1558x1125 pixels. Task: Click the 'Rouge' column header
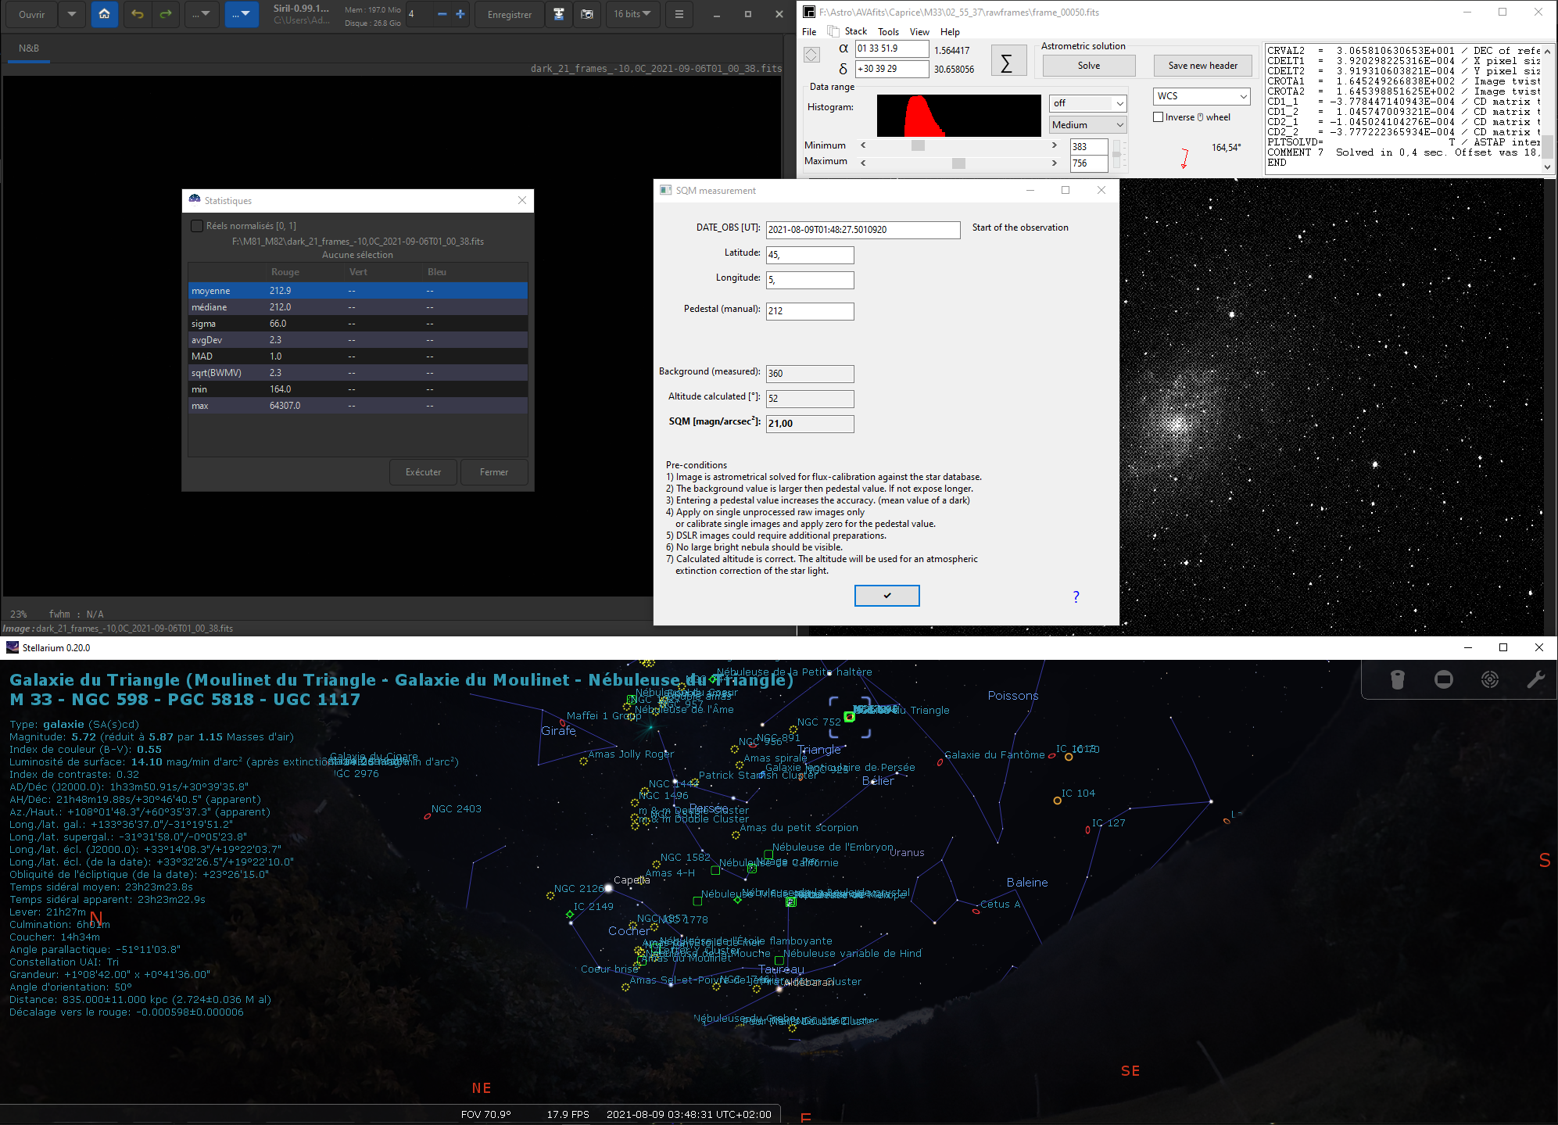[x=285, y=272]
